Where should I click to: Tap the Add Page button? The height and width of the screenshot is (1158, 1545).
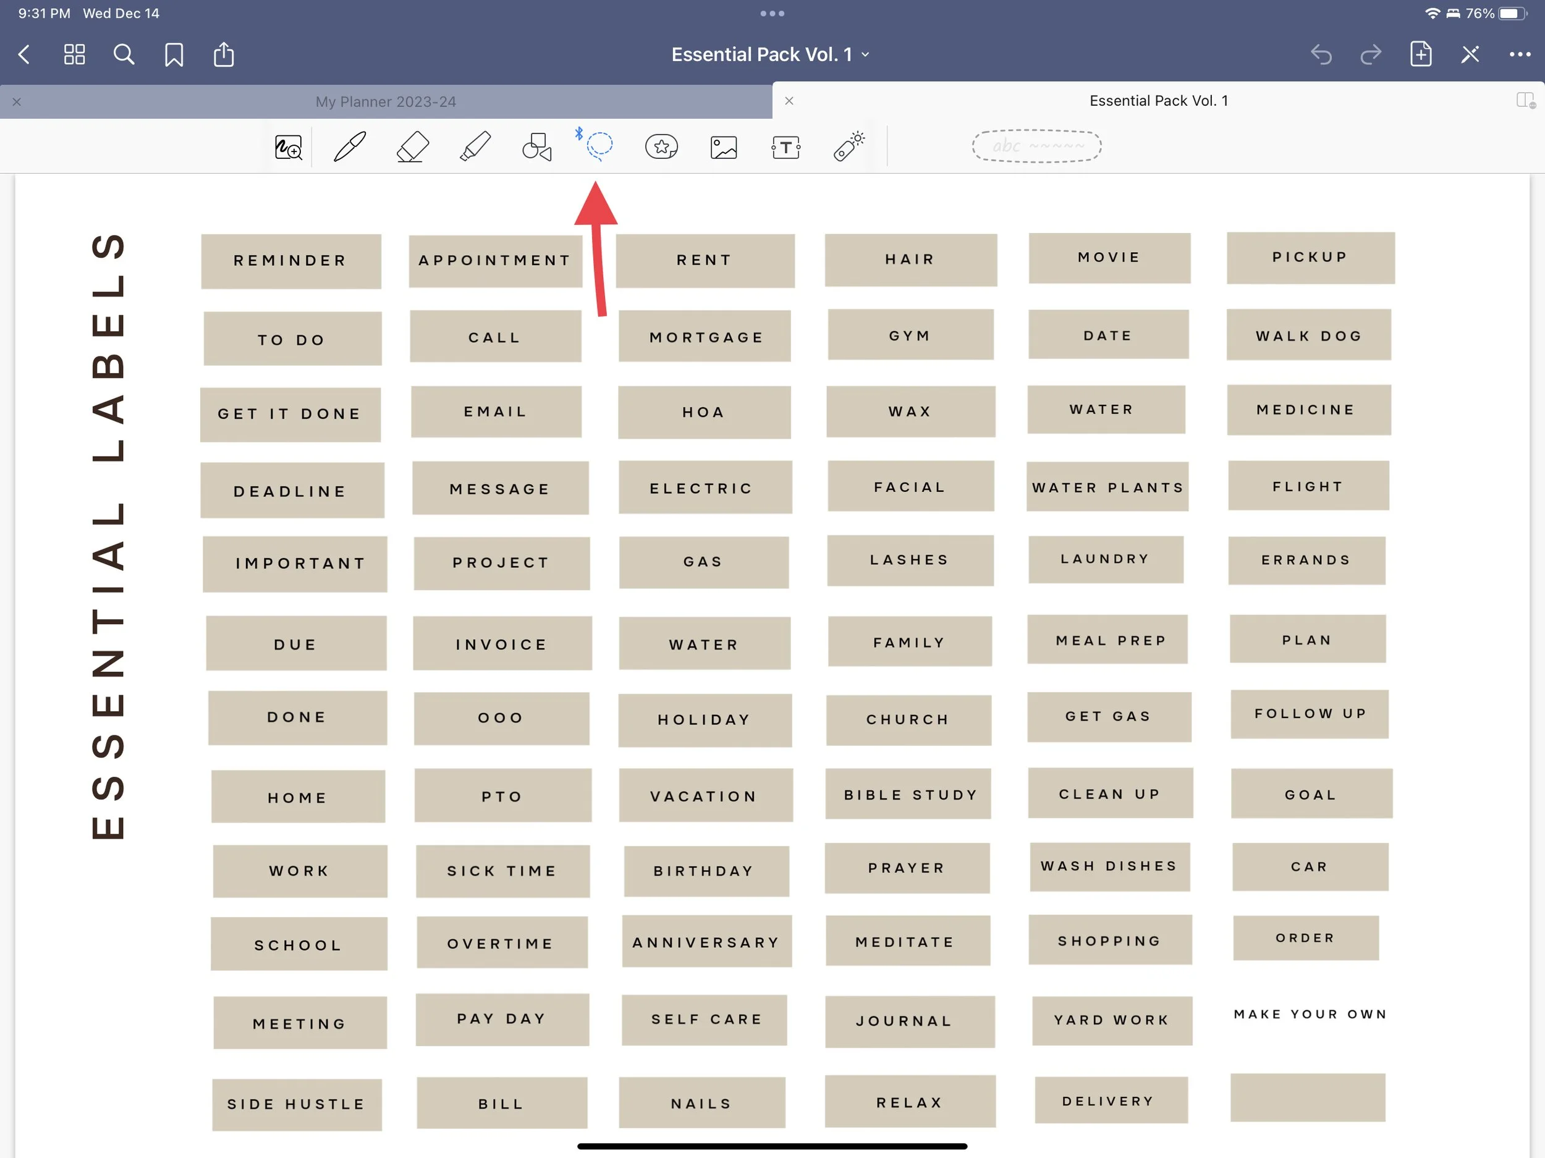[x=1421, y=54]
